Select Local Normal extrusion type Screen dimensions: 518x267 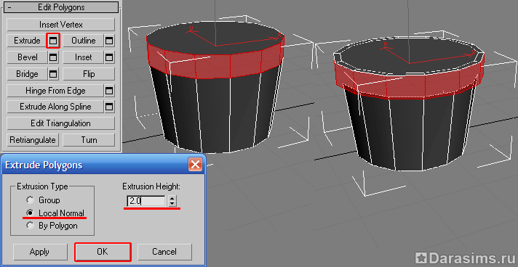(x=31, y=213)
